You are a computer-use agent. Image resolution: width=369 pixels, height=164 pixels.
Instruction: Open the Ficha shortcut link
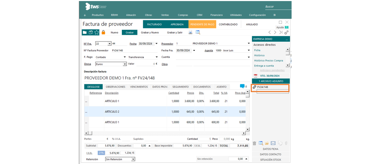(x=257, y=50)
